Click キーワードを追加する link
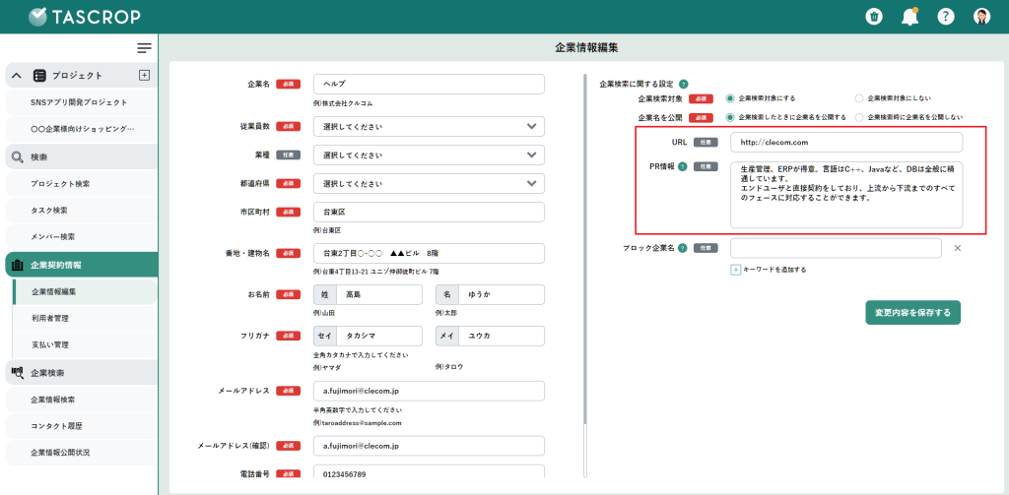This screenshot has height=495, width=1009. pos(774,270)
